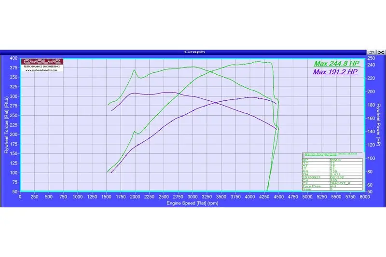
Task: Click the Flywheel Torque [Rat] axis title
Action: pyautogui.click(x=6, y=125)
